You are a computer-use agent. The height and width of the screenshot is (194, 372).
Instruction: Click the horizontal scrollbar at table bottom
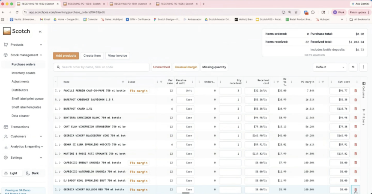click(186, 193)
